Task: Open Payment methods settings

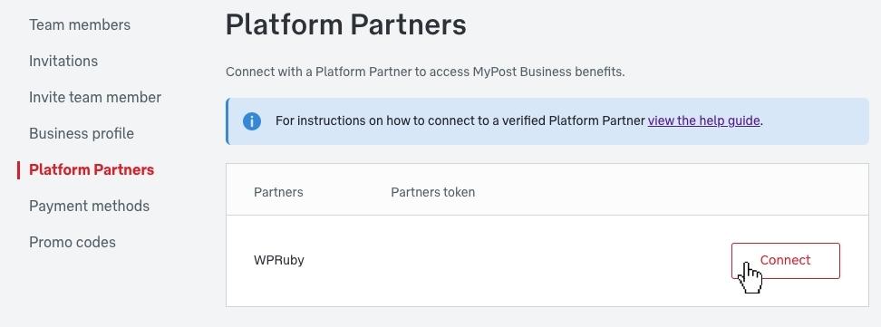Action: pyautogui.click(x=90, y=207)
